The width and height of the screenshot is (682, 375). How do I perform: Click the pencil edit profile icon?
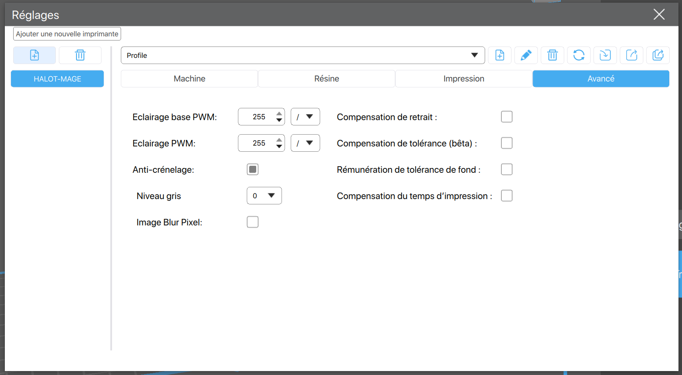tap(526, 55)
